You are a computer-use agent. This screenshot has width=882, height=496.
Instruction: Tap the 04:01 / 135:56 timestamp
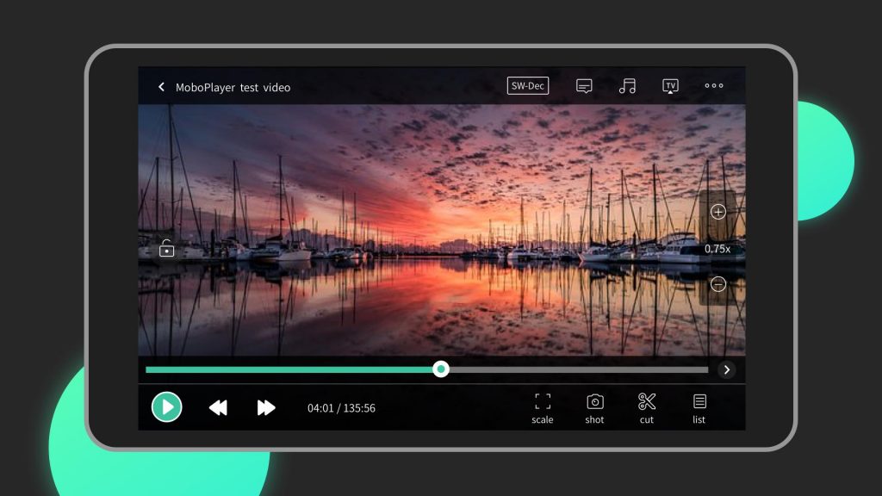(x=341, y=407)
